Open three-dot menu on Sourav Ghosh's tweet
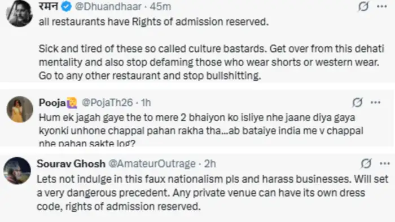This screenshot has height=222, width=395. (x=385, y=163)
